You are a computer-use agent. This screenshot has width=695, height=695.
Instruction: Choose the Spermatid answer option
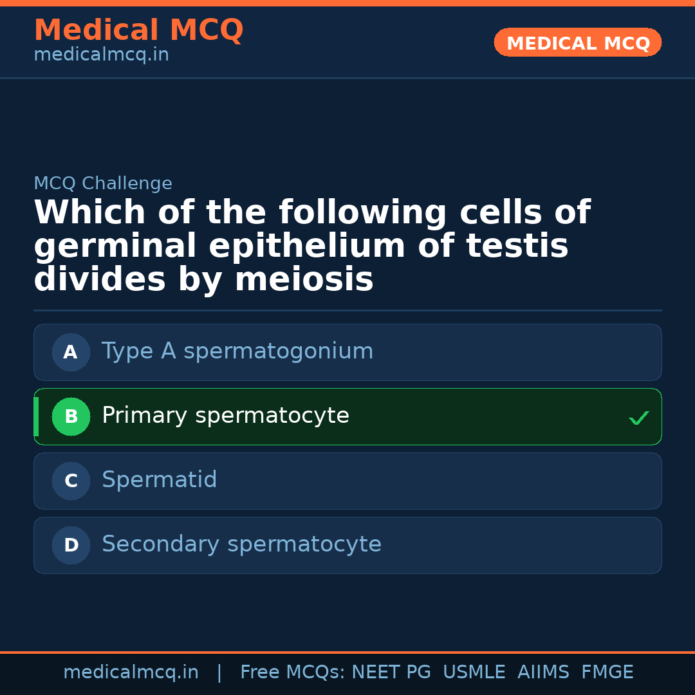point(160,480)
